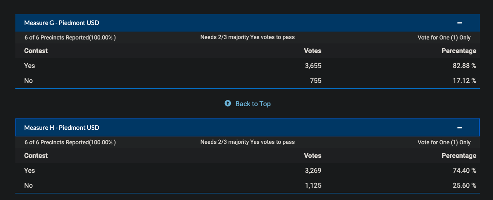The width and height of the screenshot is (493, 200).
Task: Open the Back to Top link
Action: tap(253, 104)
